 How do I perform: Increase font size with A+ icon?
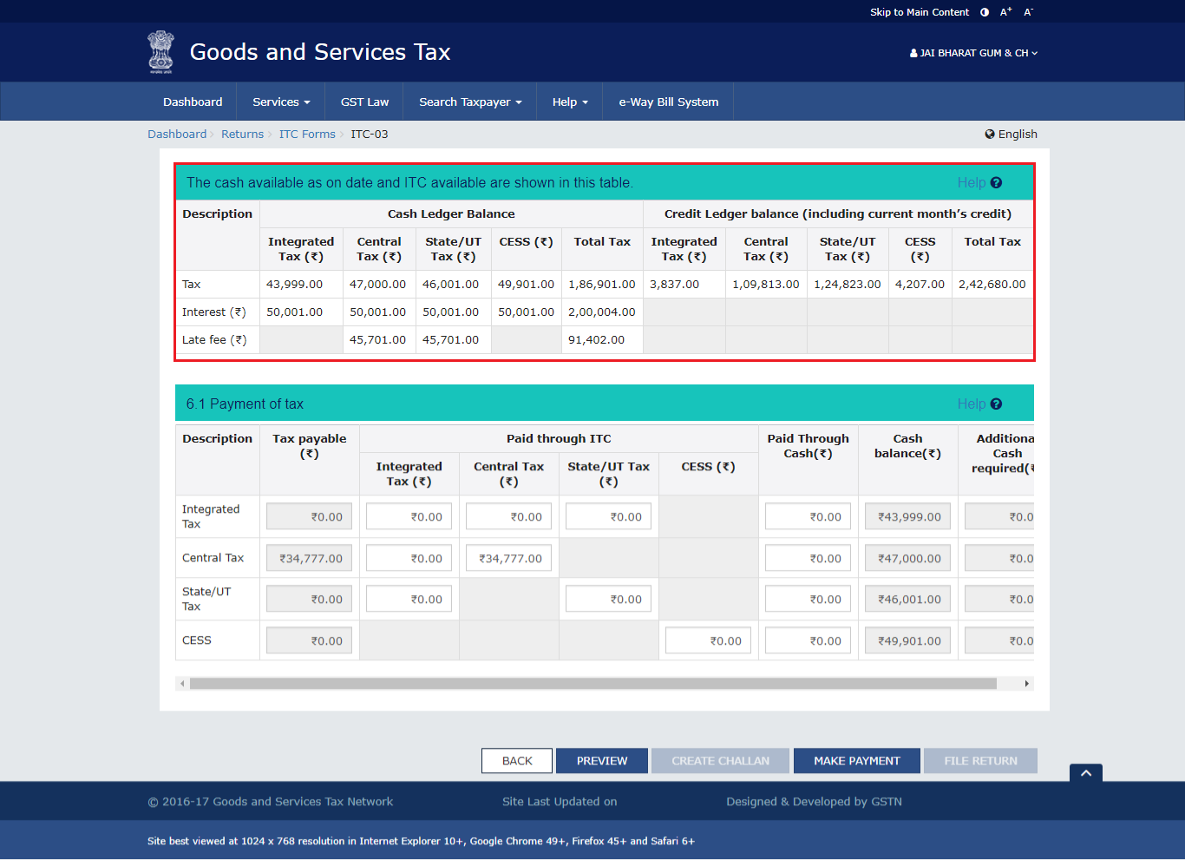1006,12
